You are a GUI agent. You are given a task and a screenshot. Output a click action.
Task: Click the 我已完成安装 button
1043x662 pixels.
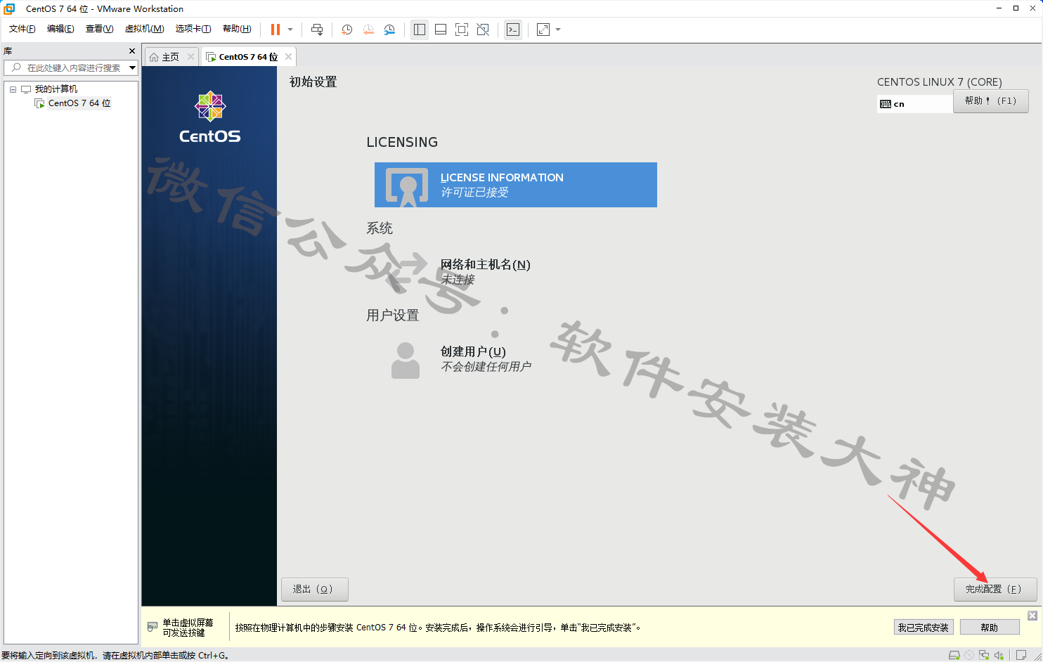click(x=924, y=628)
